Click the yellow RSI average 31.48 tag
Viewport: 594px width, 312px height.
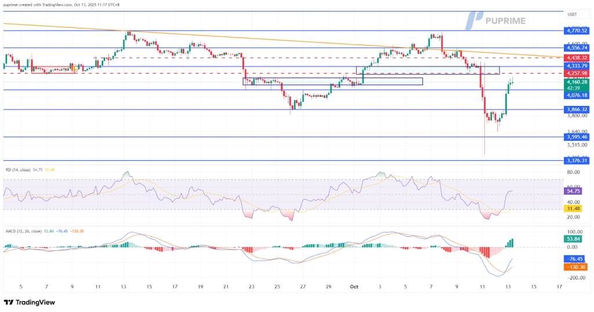click(574, 208)
